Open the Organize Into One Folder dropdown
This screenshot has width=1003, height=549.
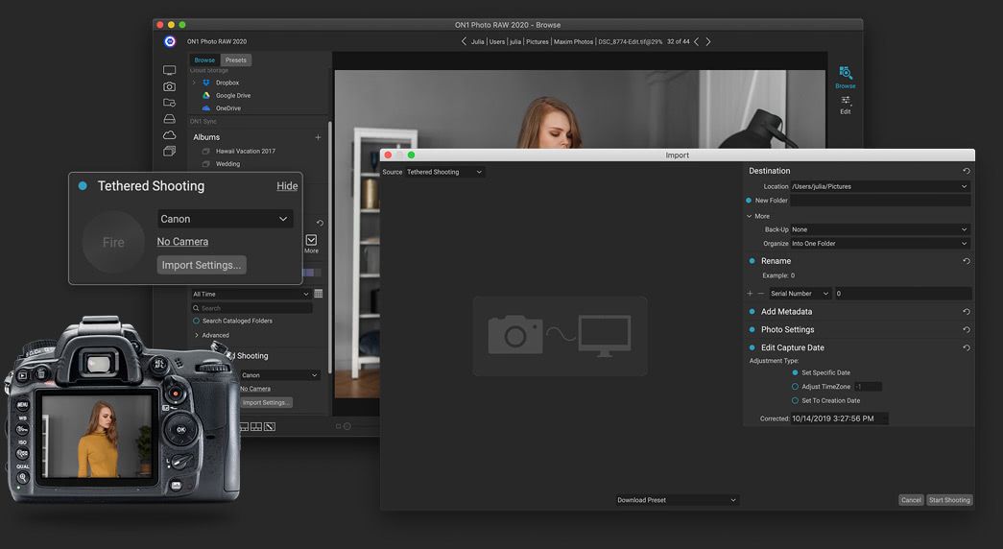pos(880,243)
